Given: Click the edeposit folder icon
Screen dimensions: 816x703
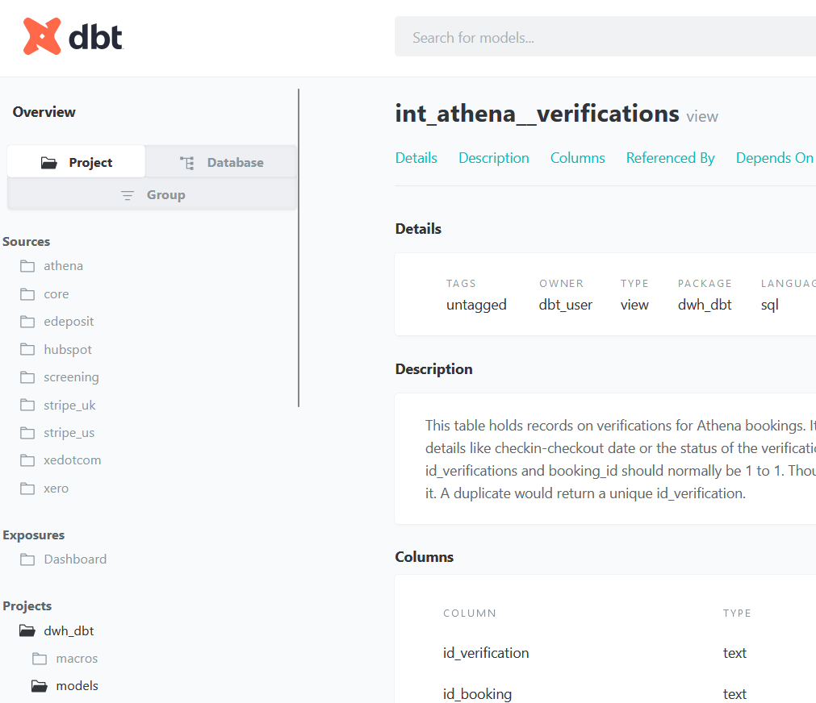Looking at the screenshot, I should 28,322.
